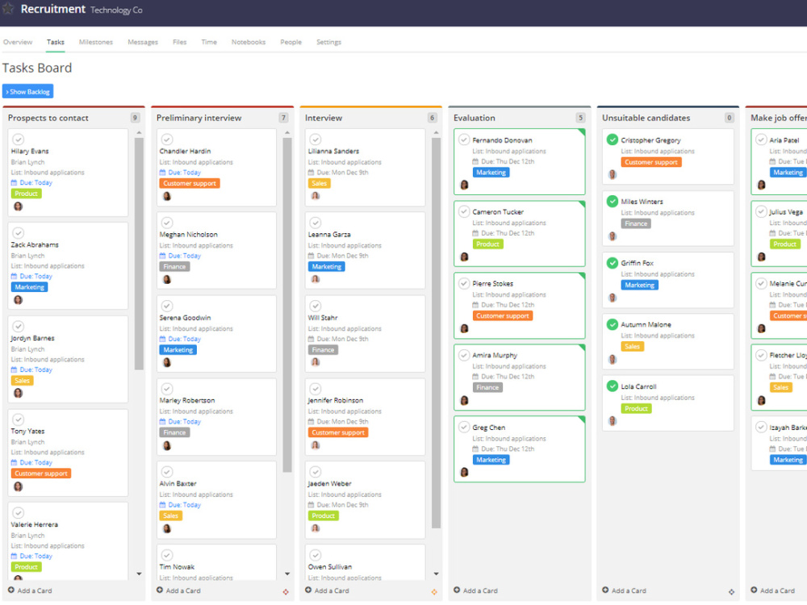The height and width of the screenshot is (605, 807).
Task: Click avatar on Autumn Malone card
Action: pos(613,359)
